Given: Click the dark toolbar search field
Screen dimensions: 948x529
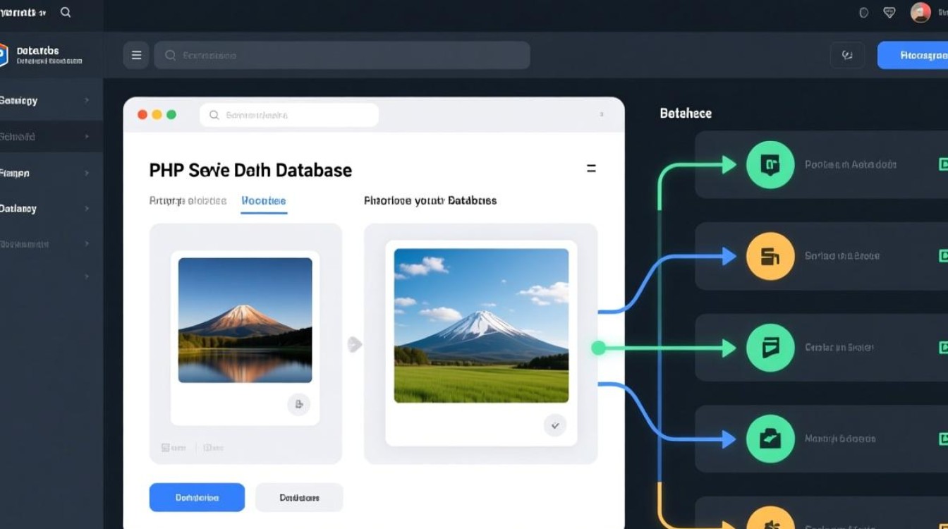Looking at the screenshot, I should (x=342, y=55).
